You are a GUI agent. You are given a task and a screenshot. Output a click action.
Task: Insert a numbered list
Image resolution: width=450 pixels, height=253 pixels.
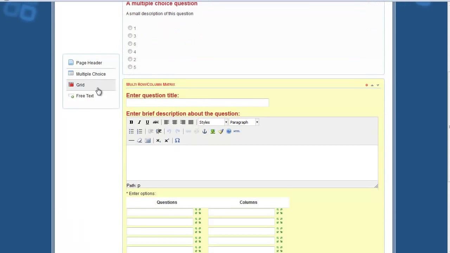click(x=140, y=131)
